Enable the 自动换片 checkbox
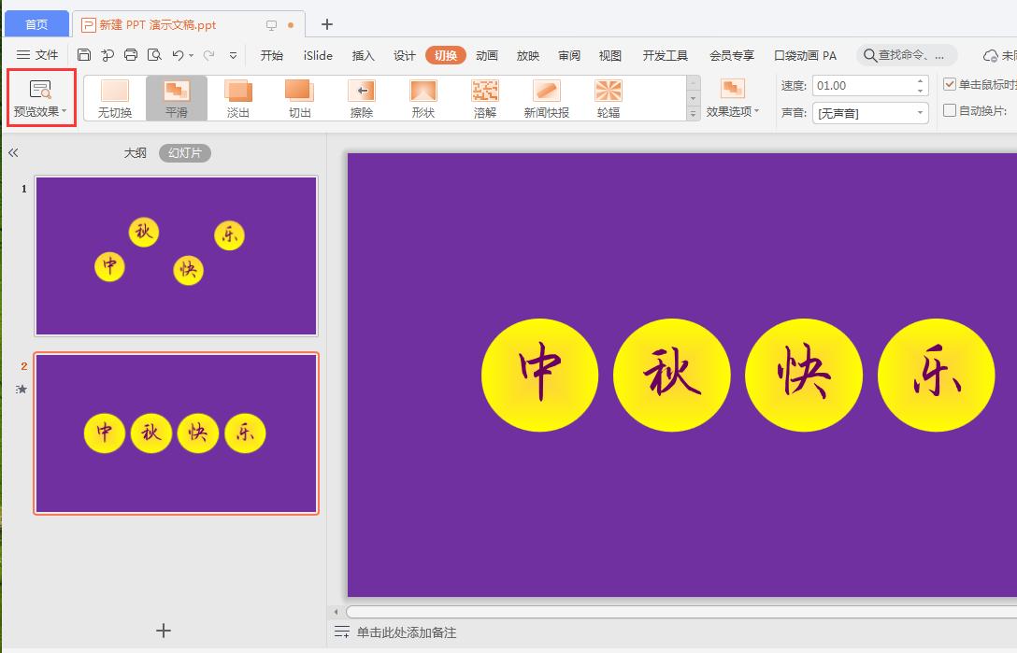Viewport: 1017px width, 653px height. (950, 111)
